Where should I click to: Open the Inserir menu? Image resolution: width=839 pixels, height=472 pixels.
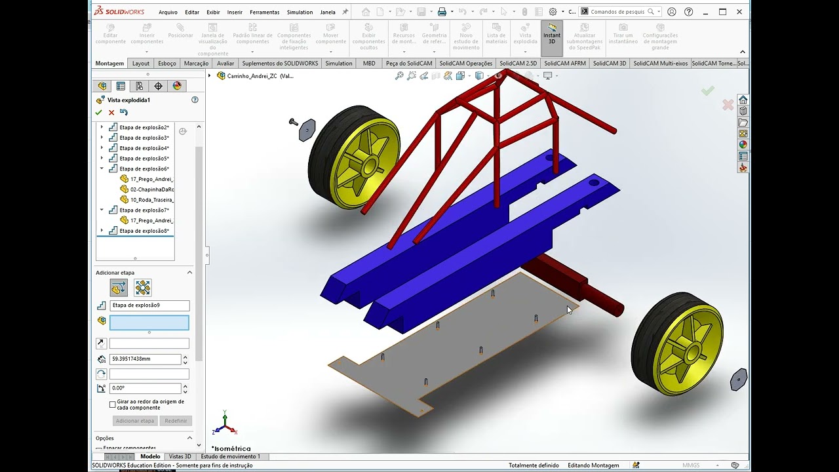(235, 12)
